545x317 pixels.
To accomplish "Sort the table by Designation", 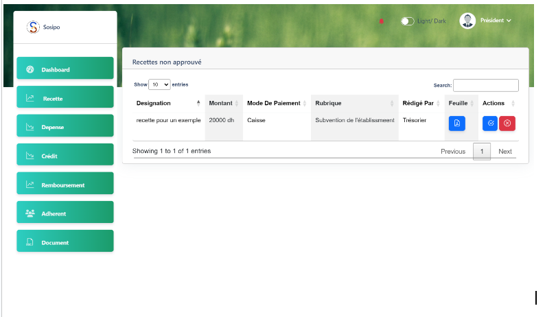I will click(168, 103).
